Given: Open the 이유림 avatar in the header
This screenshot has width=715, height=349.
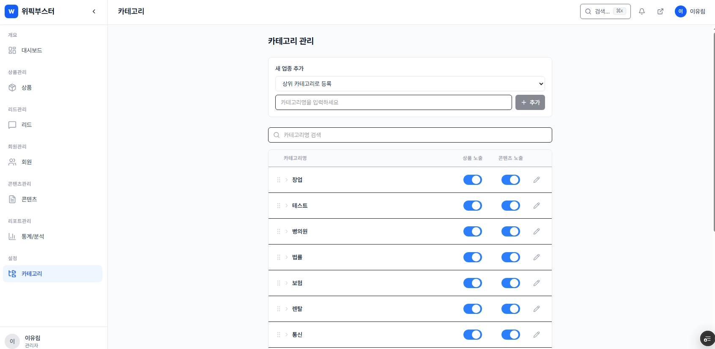Looking at the screenshot, I should tap(680, 11).
